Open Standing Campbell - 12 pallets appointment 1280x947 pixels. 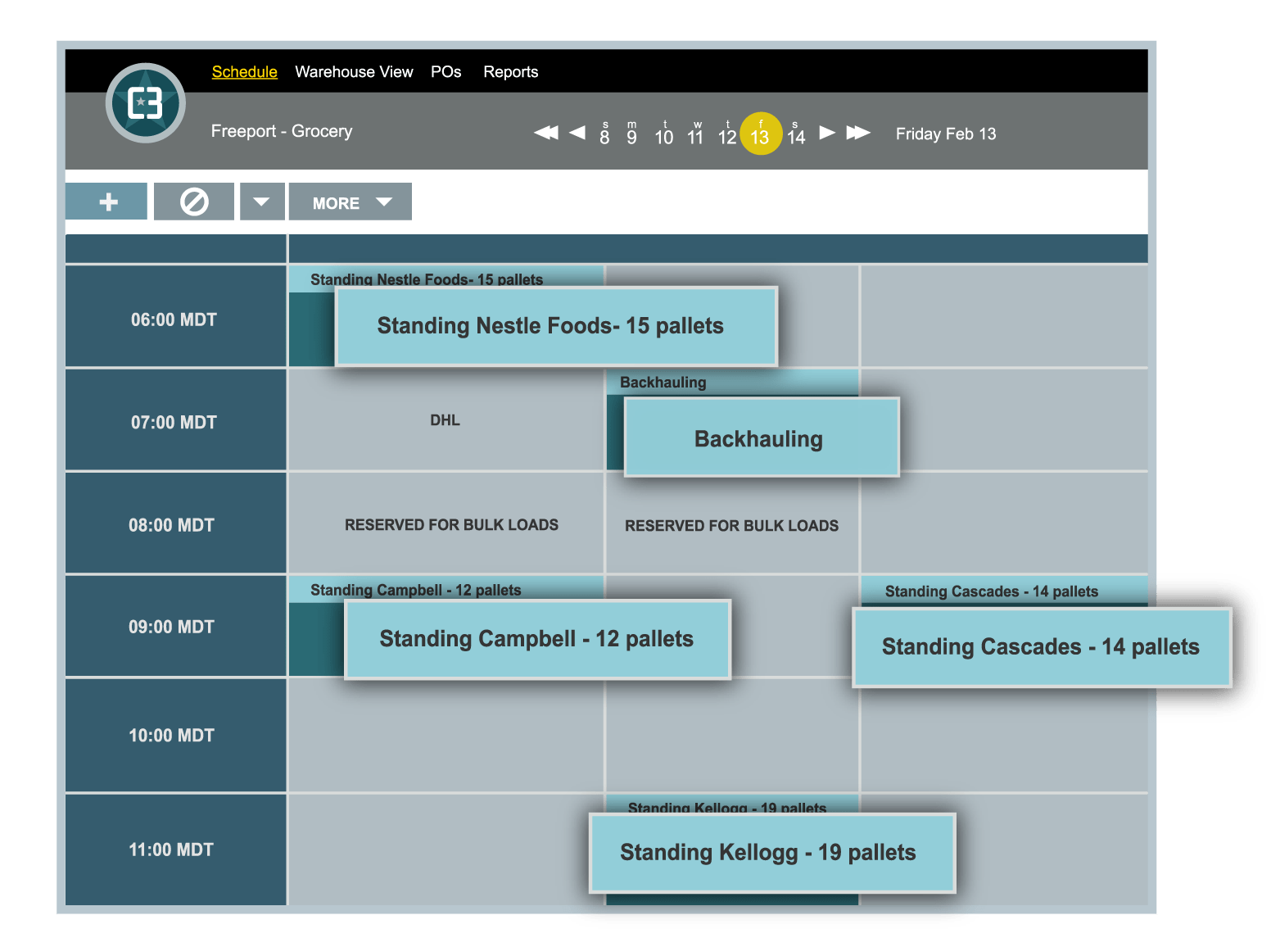click(x=537, y=639)
